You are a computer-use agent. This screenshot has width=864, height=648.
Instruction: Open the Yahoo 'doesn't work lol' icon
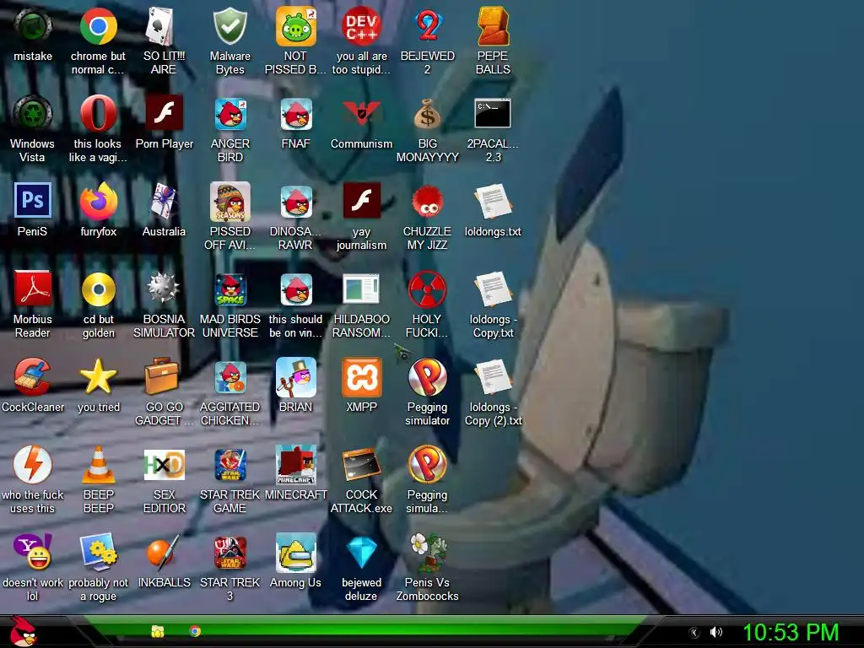(x=33, y=552)
